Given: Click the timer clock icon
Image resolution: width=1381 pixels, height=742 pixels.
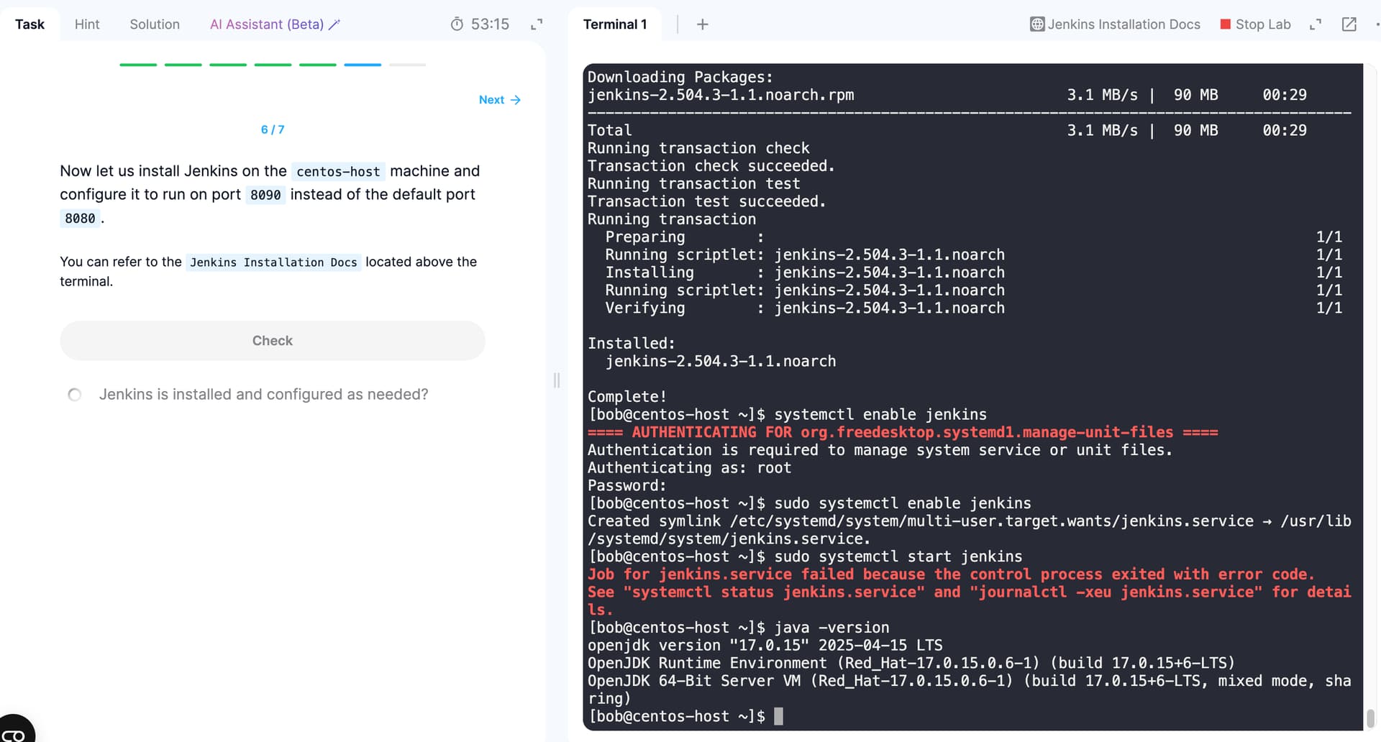Looking at the screenshot, I should click(x=457, y=24).
